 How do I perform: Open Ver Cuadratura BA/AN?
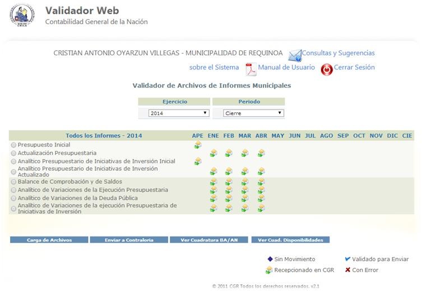click(210, 240)
